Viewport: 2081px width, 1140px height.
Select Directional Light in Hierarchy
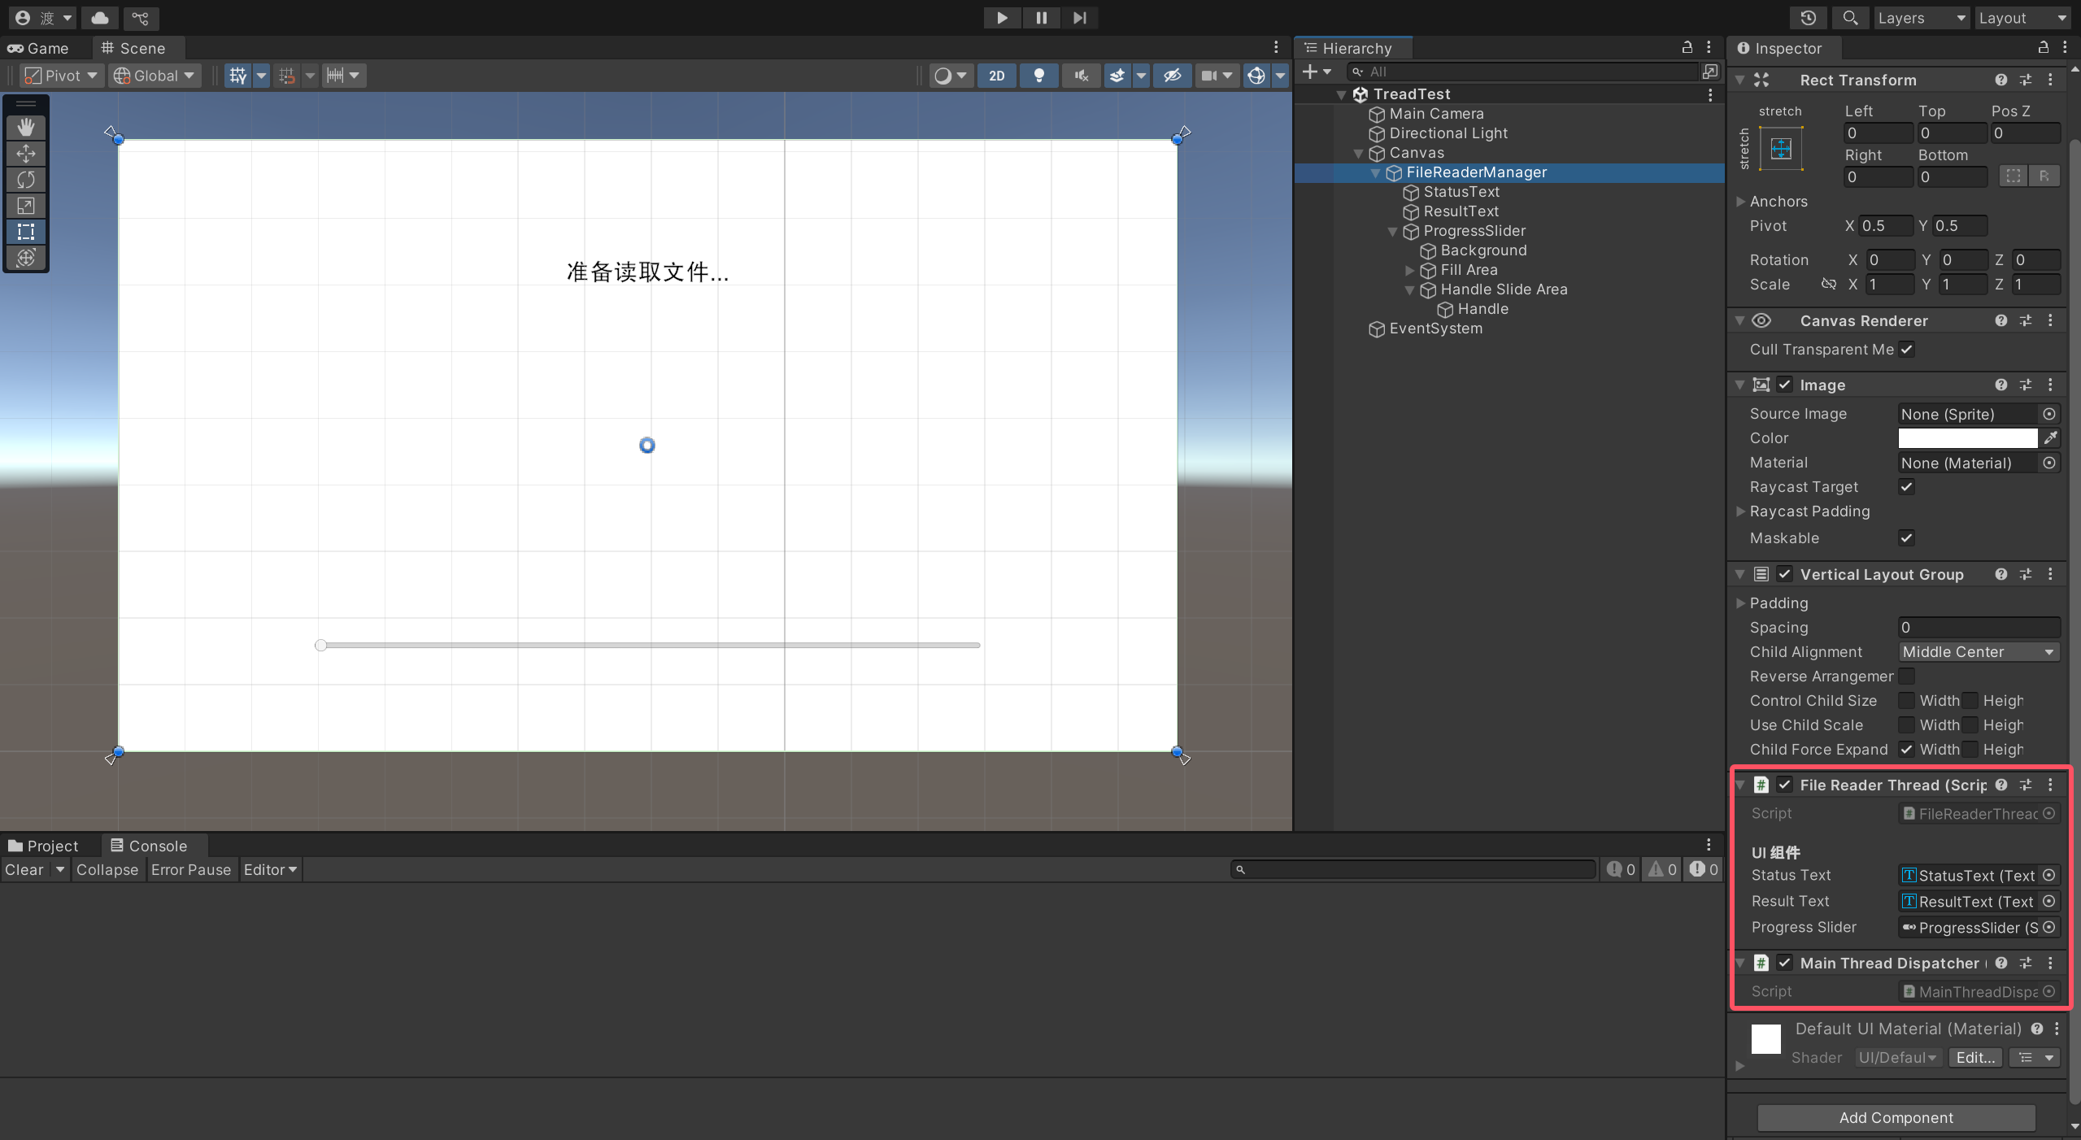click(1448, 133)
